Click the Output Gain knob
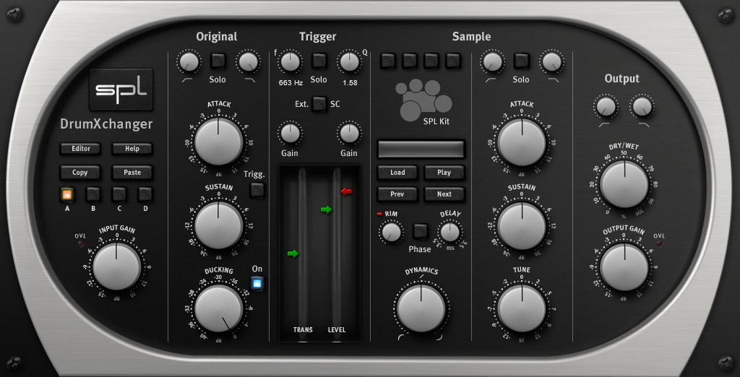This screenshot has width=740, height=377. pyautogui.click(x=624, y=267)
